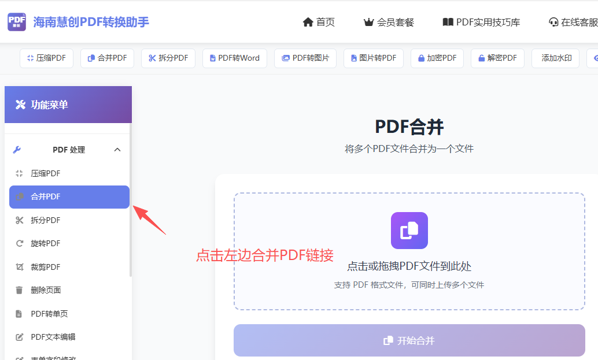The image size is (598, 360).
Task: Select 图片转PDF in the top toolbar
Action: point(374,58)
